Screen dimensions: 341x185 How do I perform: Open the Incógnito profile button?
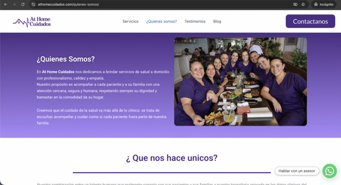click(324, 4)
